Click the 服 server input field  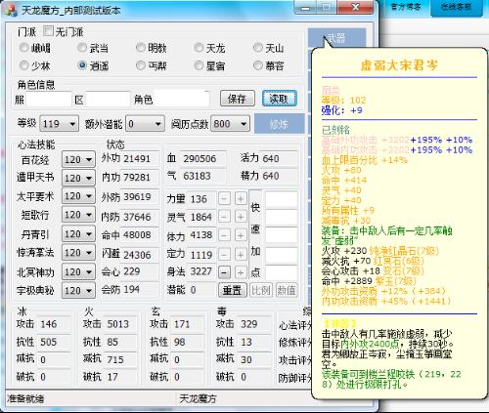49,99
